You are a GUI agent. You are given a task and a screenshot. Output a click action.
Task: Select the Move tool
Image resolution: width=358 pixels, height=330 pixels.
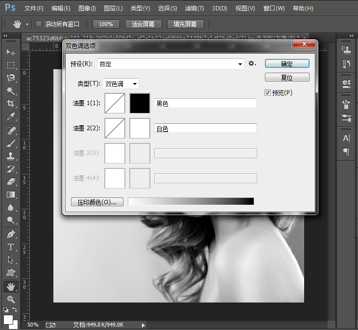click(x=10, y=52)
